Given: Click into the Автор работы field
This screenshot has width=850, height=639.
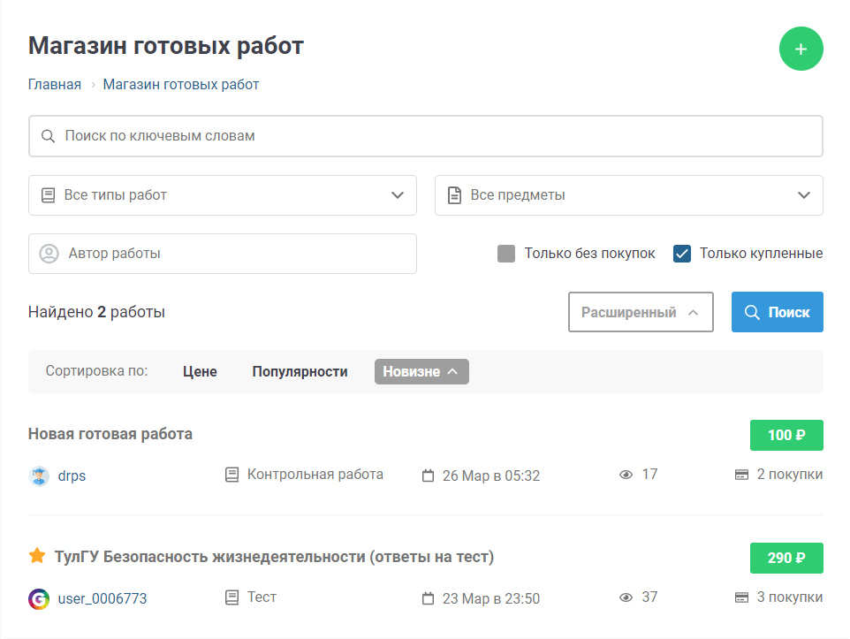Looking at the screenshot, I should [223, 254].
